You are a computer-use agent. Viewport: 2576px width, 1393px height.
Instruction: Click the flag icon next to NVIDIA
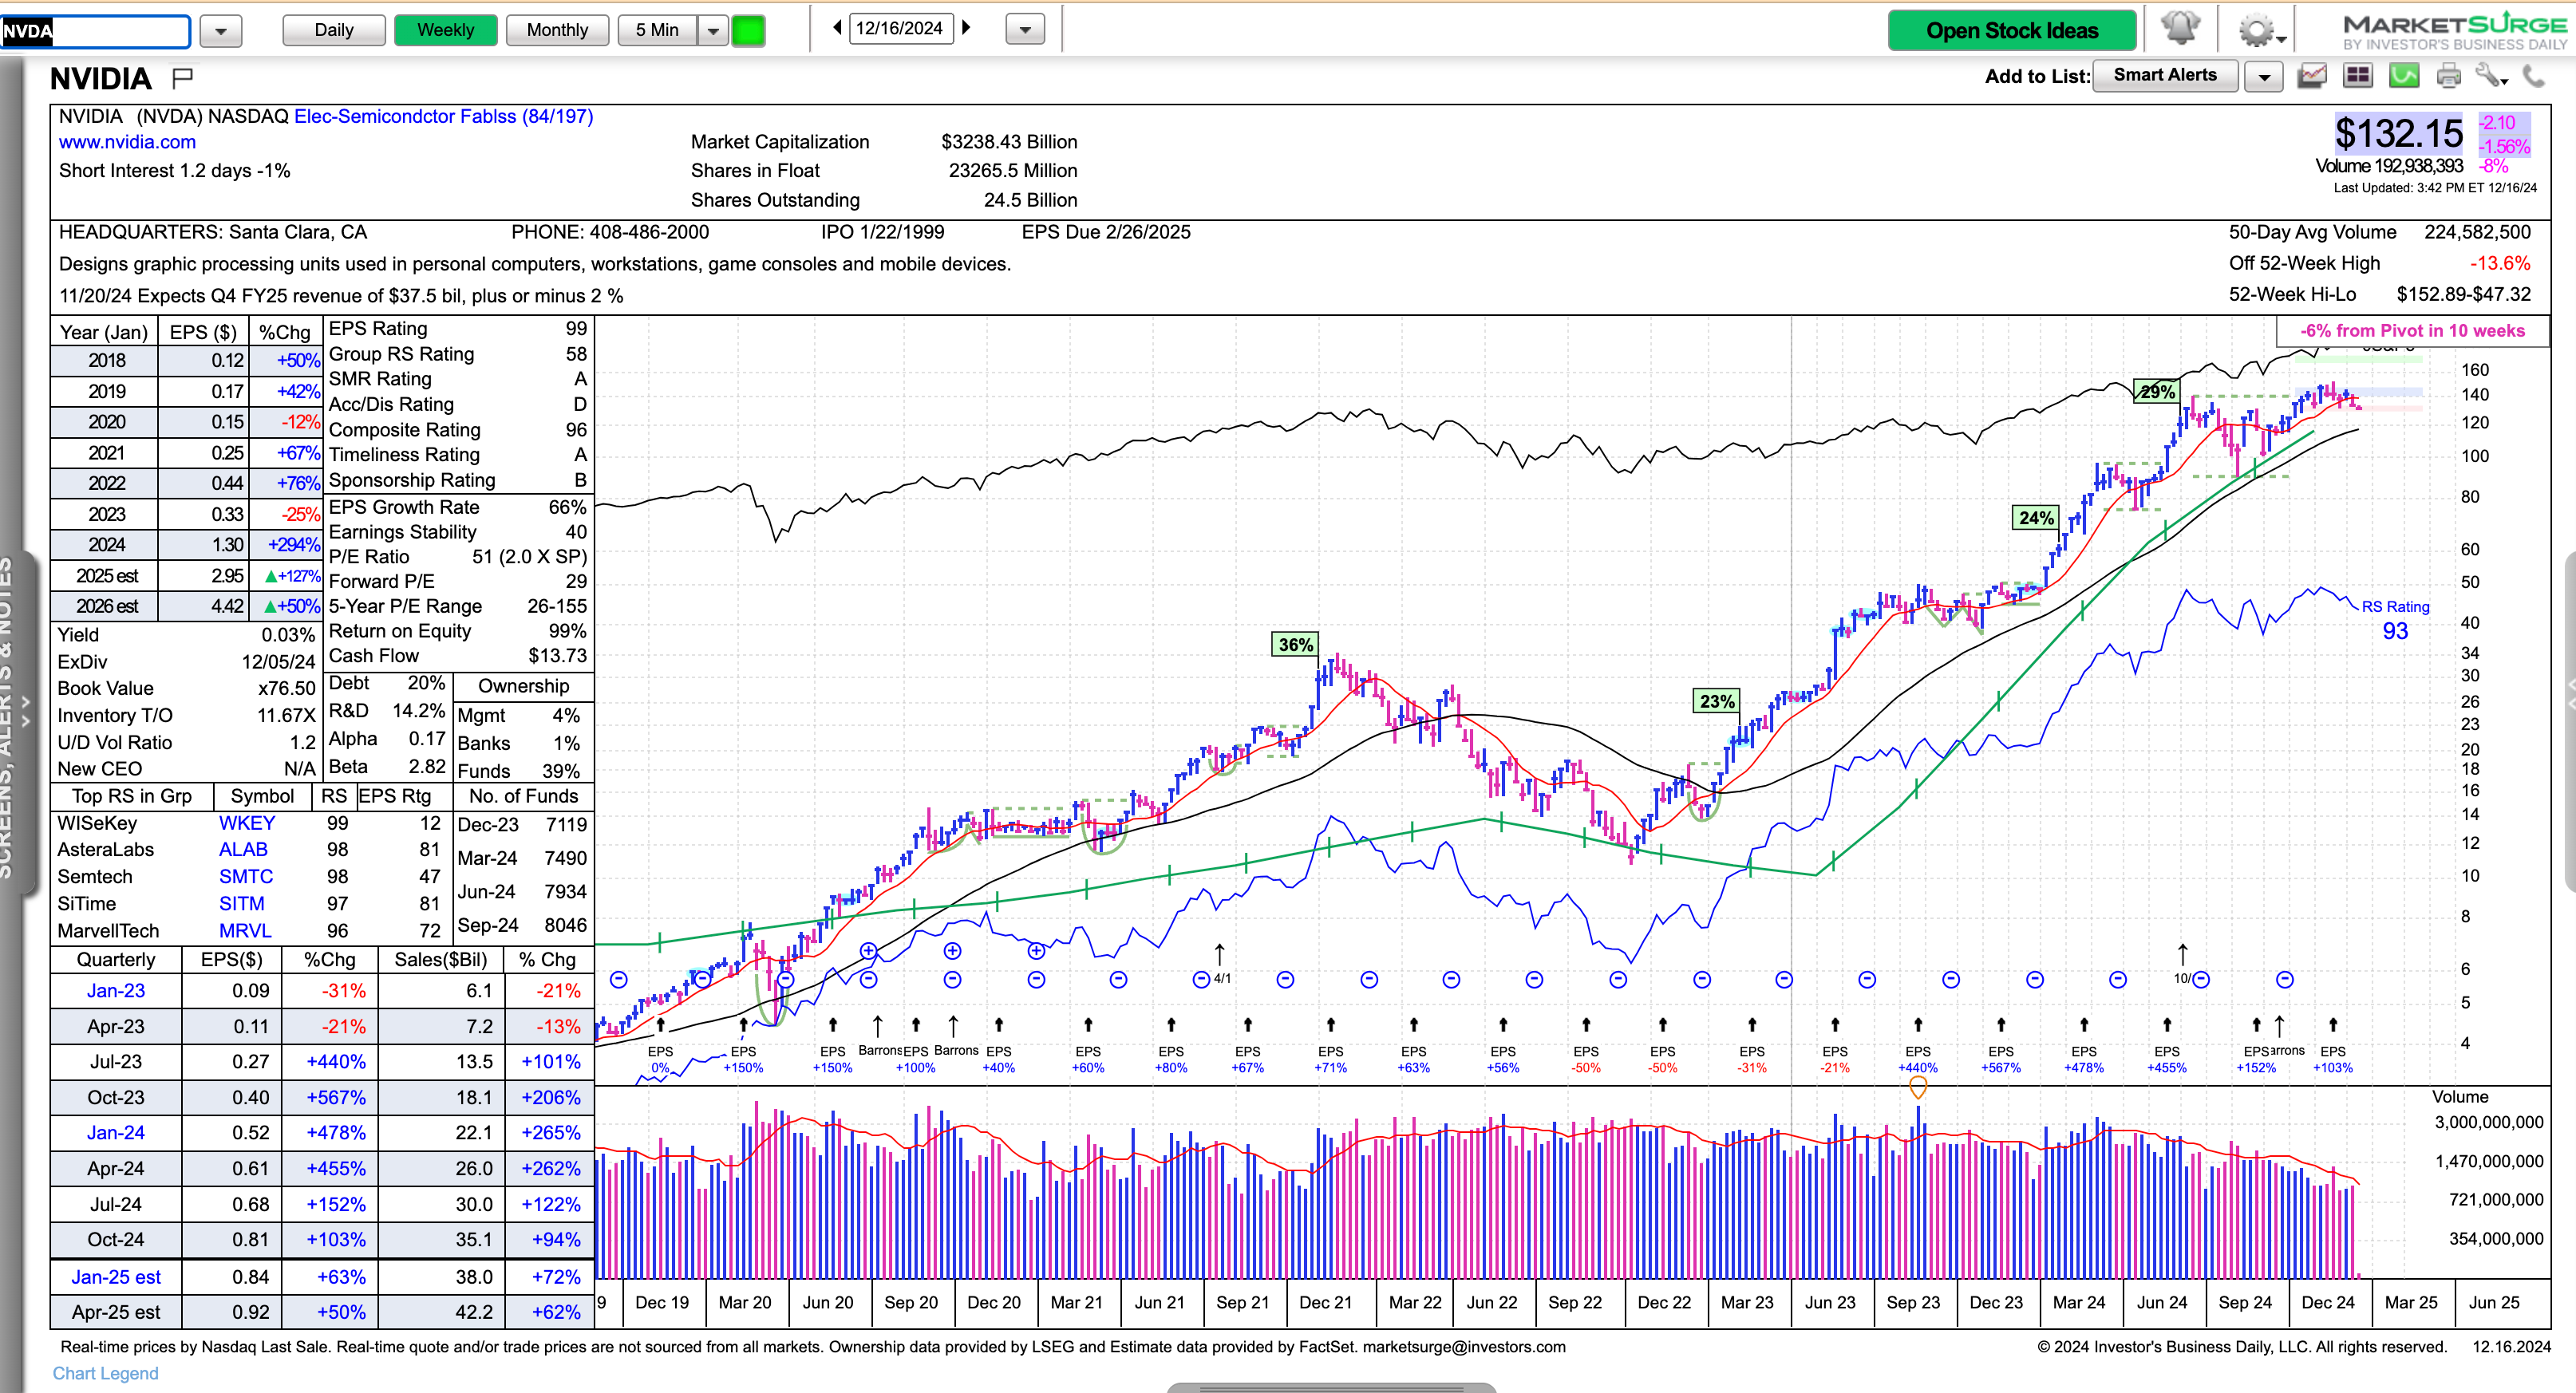182,77
